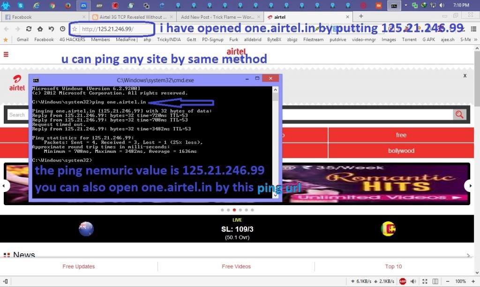Click the undo closed tab icon
This screenshot has height=287, width=480.
coord(51,29)
